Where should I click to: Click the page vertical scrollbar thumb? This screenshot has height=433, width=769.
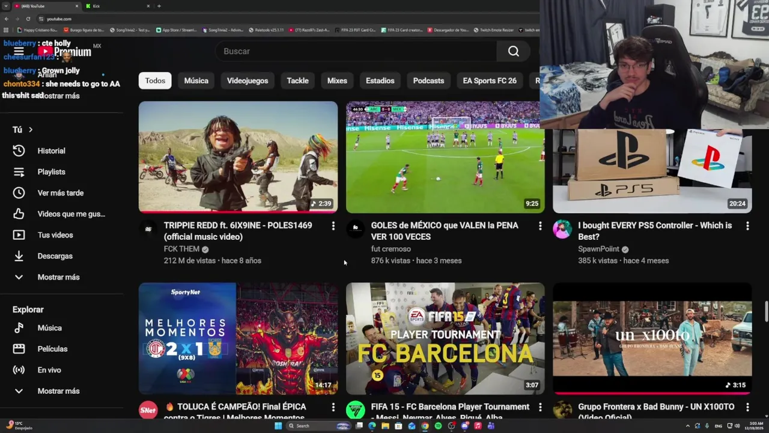click(766, 312)
